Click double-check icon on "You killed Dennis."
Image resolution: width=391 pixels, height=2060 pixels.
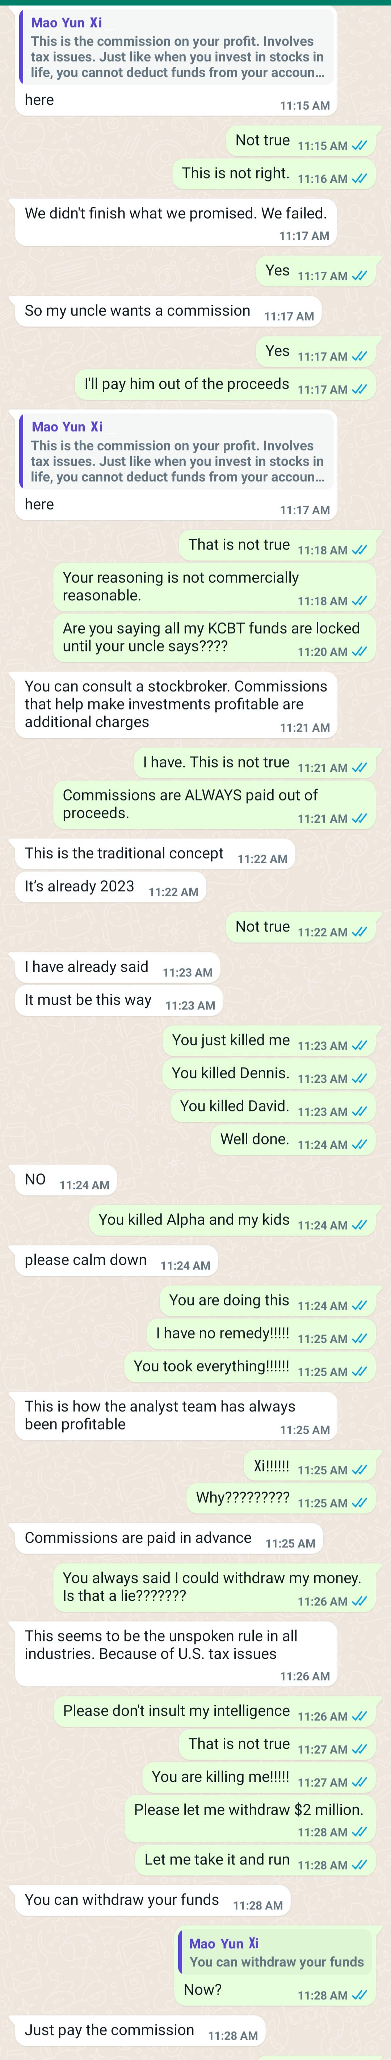pyautogui.click(x=359, y=1078)
